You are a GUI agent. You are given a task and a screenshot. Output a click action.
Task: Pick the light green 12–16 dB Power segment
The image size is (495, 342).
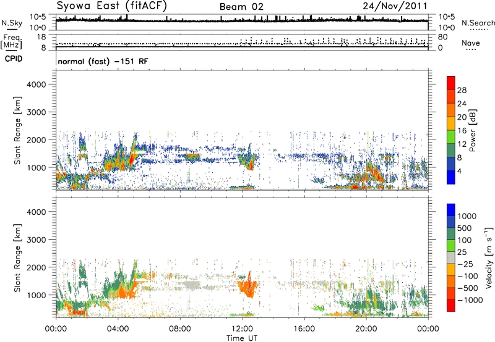451,137
